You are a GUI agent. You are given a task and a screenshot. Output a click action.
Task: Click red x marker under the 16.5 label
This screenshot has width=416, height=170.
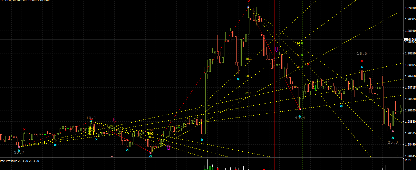[x=362, y=61]
